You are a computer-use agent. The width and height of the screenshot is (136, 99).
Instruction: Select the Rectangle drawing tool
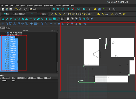pyautogui.click(x=77, y=14)
